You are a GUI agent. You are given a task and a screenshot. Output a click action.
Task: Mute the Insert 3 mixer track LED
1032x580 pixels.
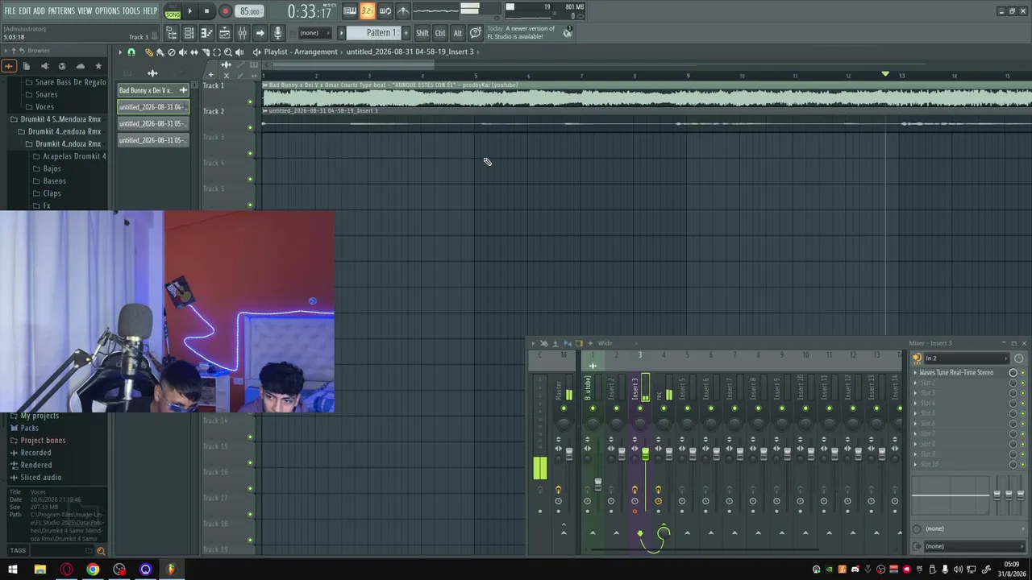pyautogui.click(x=640, y=408)
